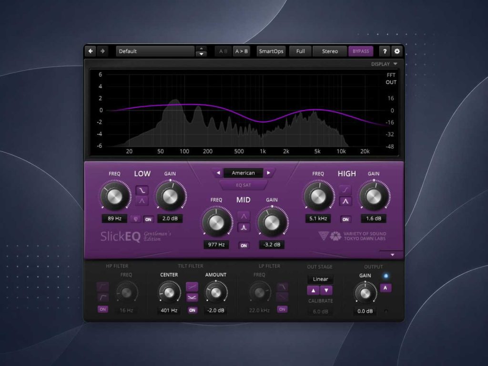This screenshot has height=366, width=488.
Task: Click the -3.2 dB value field
Action: [272, 244]
